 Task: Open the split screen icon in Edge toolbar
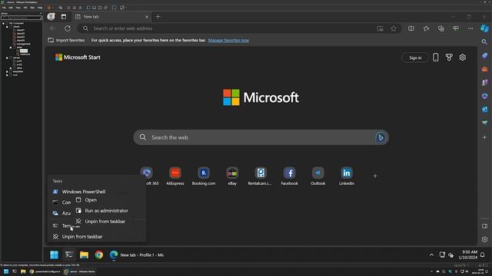411,28
